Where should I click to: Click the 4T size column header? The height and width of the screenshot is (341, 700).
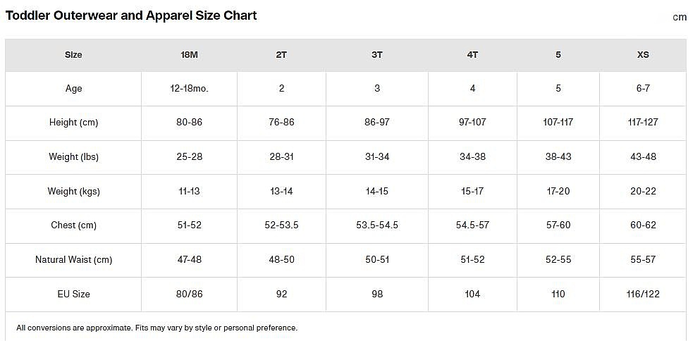pyautogui.click(x=472, y=54)
